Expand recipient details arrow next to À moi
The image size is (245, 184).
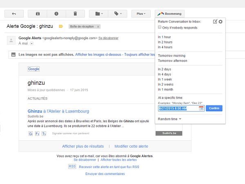click(31, 43)
